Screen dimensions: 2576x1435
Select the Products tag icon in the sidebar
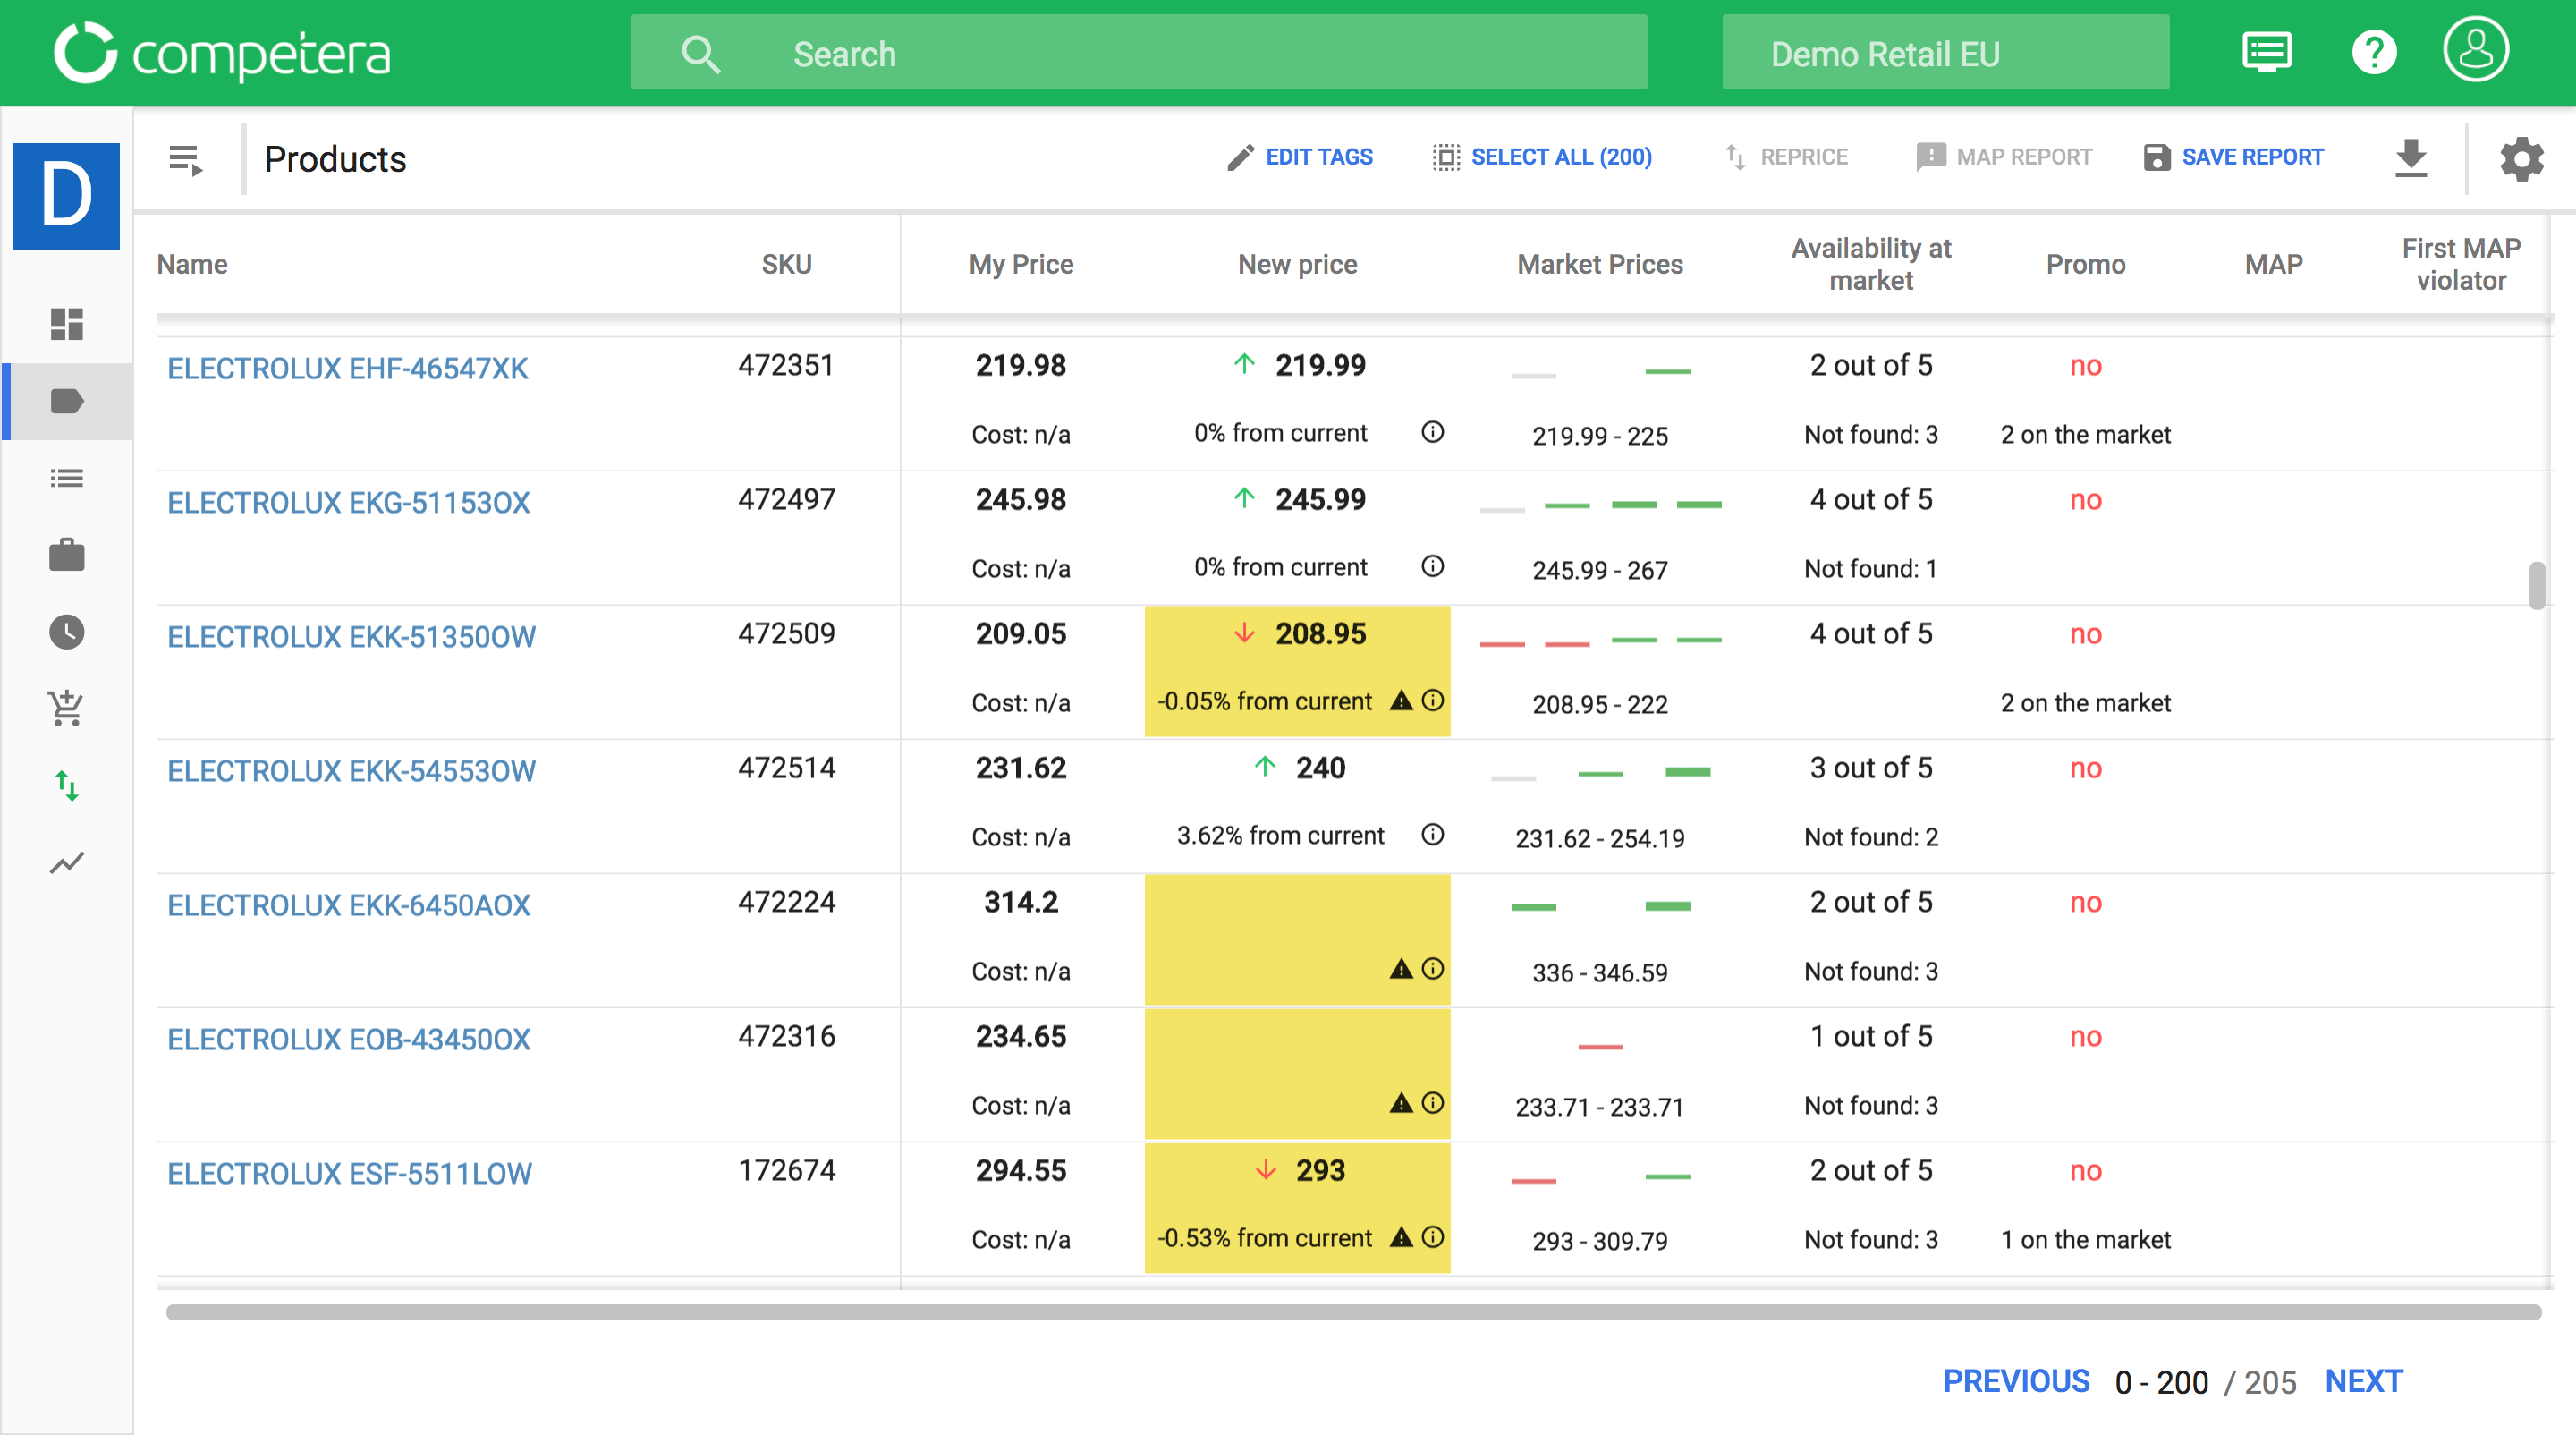[x=66, y=401]
